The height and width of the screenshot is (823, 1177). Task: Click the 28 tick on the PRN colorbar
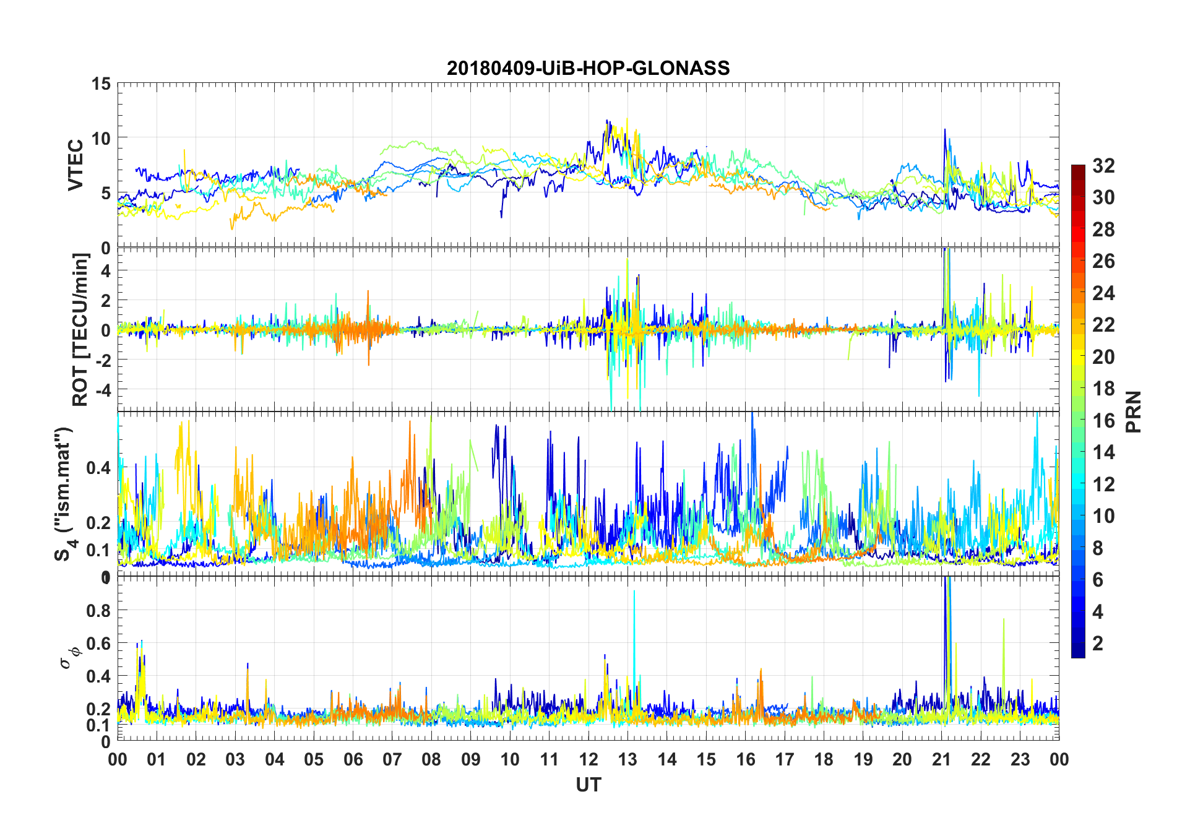tap(1103, 229)
